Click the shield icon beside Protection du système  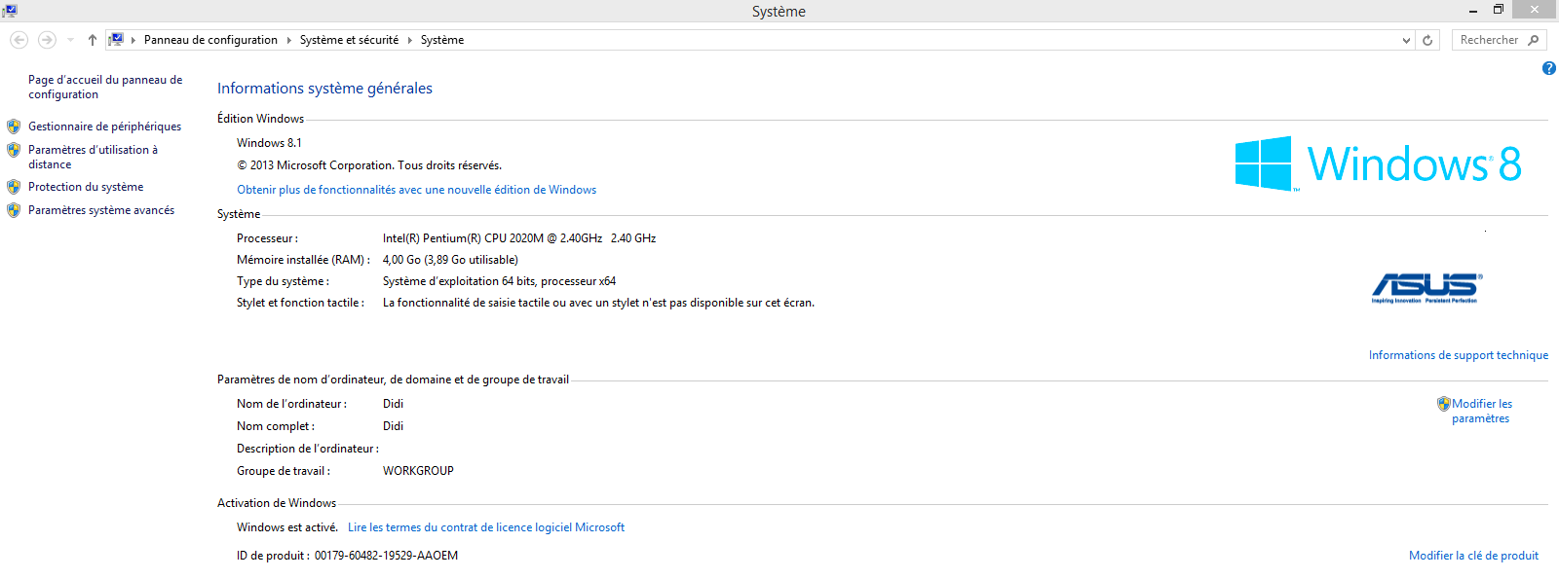tap(14, 187)
